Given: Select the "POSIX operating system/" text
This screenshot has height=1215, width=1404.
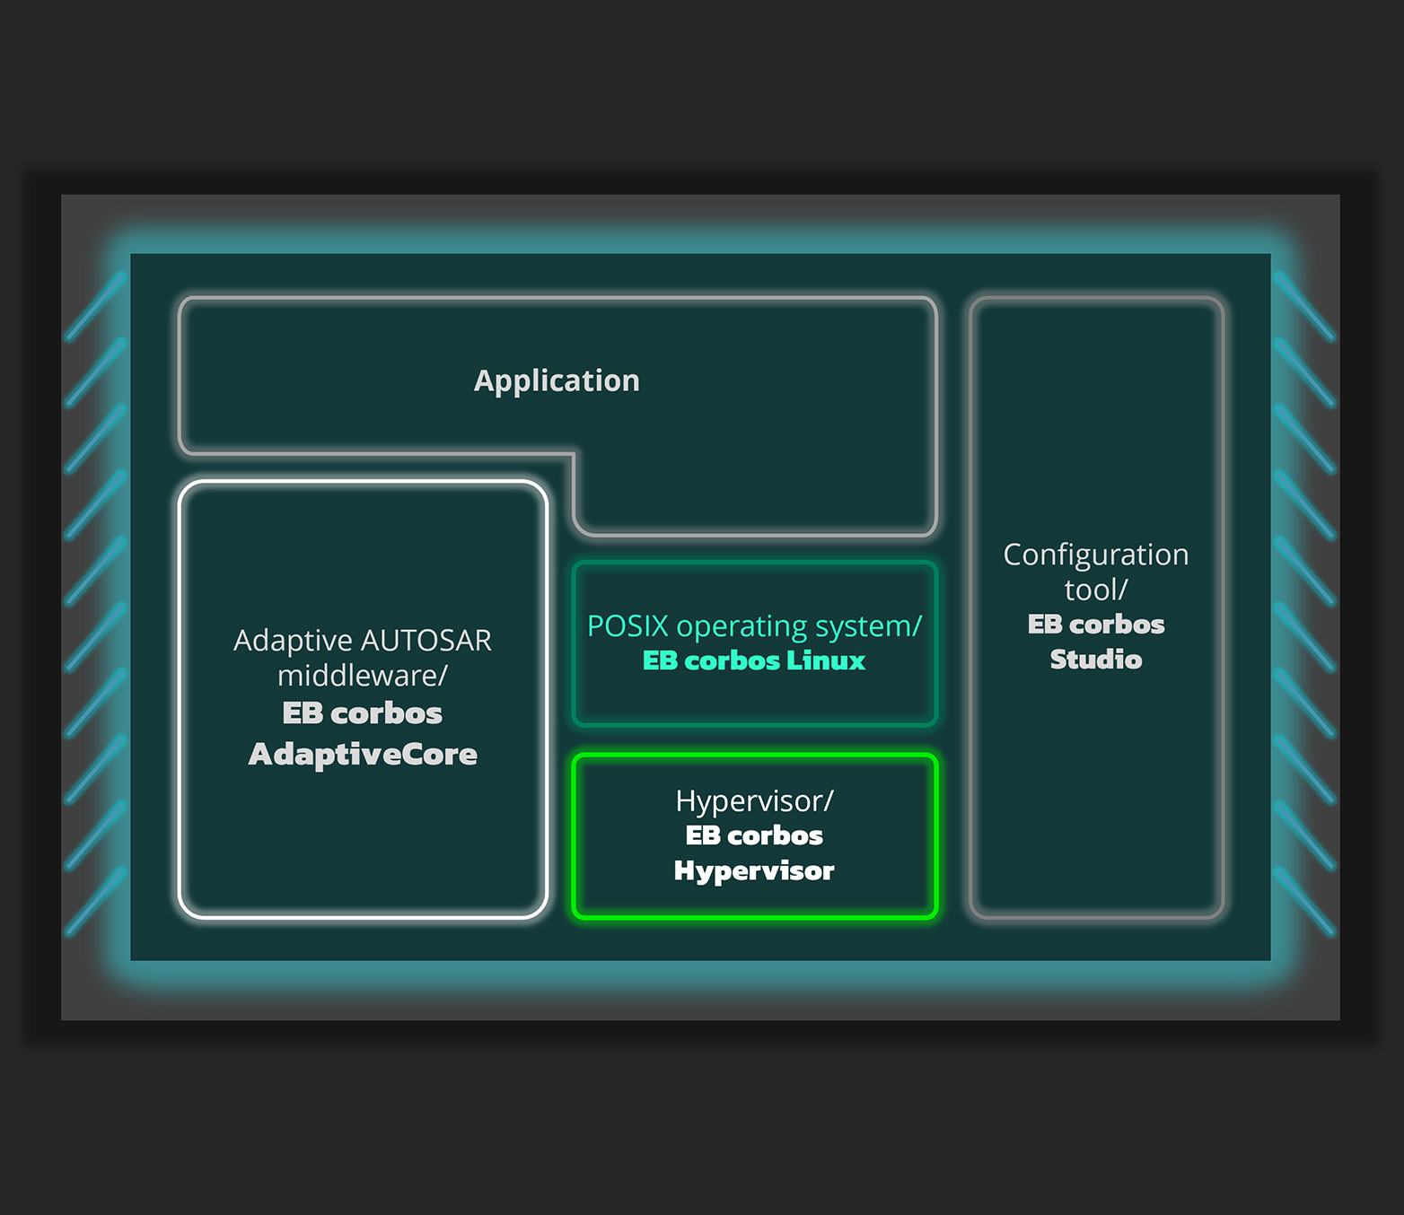Looking at the screenshot, I should pyautogui.click(x=754, y=626).
